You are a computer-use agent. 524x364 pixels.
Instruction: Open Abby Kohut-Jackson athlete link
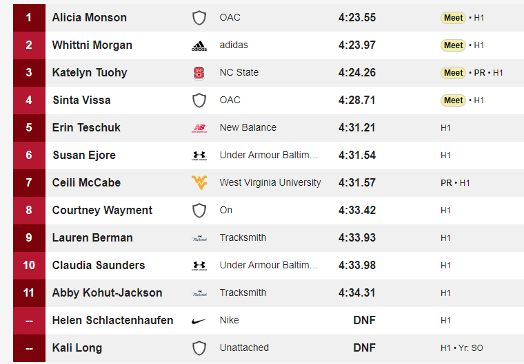pyautogui.click(x=108, y=292)
